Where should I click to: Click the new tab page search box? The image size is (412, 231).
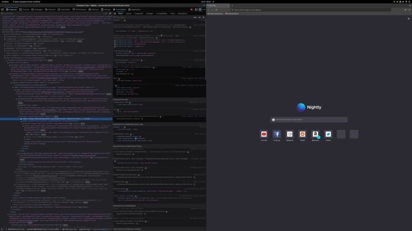309,120
